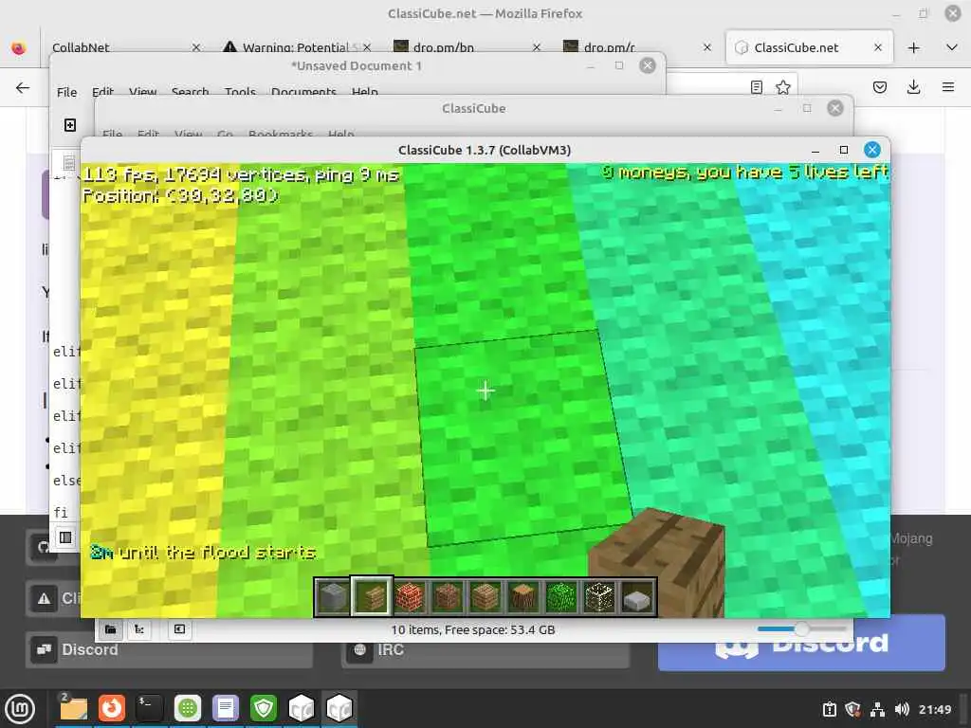Minimize the ClassiCube 1.3.7 game window
Screen dimensions: 971x728
tap(815, 151)
